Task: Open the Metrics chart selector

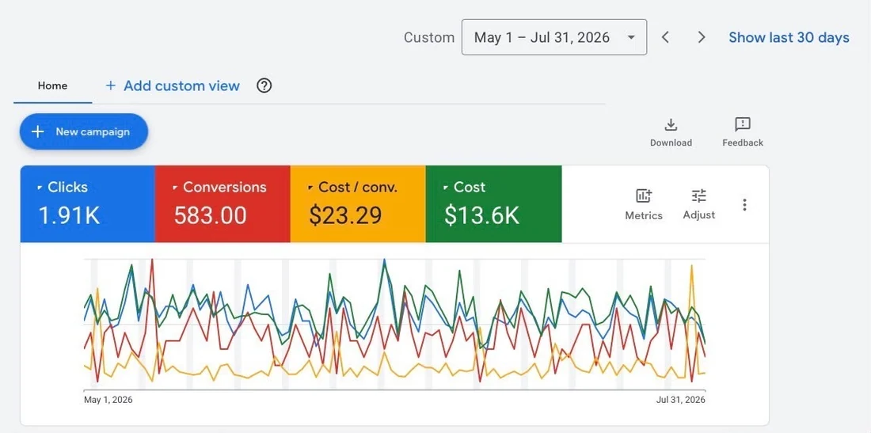Action: tap(644, 204)
